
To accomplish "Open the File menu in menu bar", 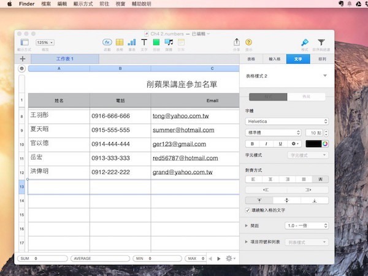I will click(46, 4).
